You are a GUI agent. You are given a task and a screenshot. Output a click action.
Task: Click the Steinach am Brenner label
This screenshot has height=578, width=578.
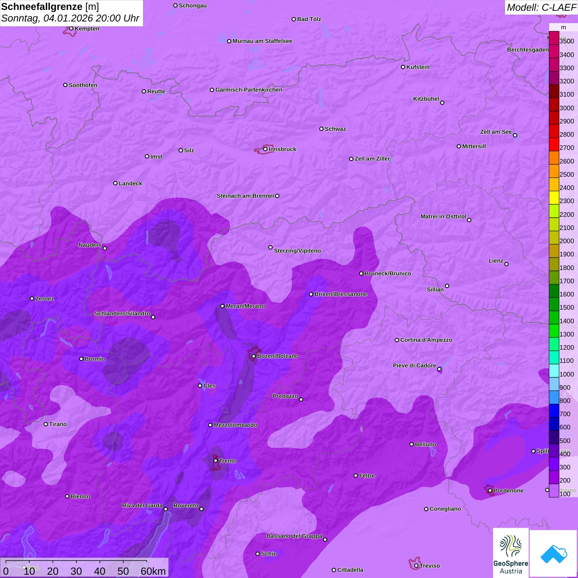245,196
